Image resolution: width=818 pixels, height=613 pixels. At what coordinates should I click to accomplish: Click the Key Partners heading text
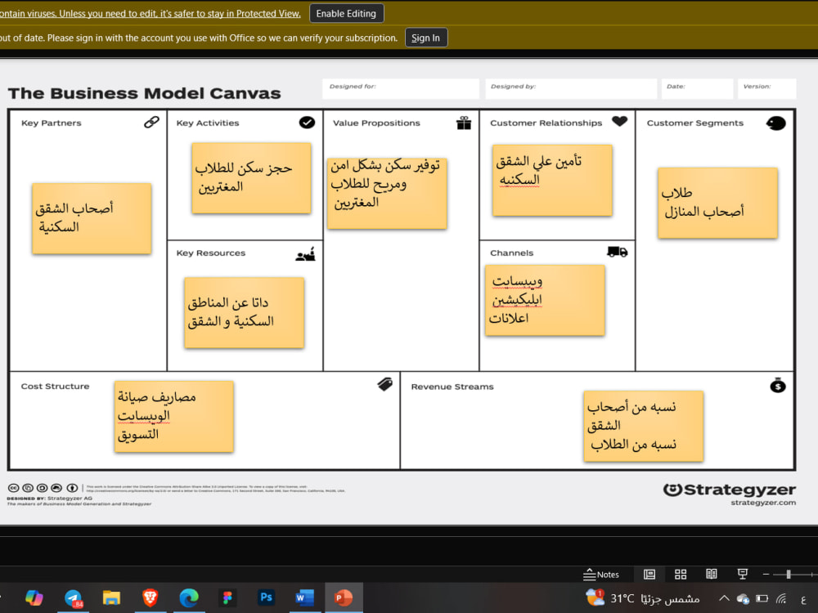pos(51,123)
